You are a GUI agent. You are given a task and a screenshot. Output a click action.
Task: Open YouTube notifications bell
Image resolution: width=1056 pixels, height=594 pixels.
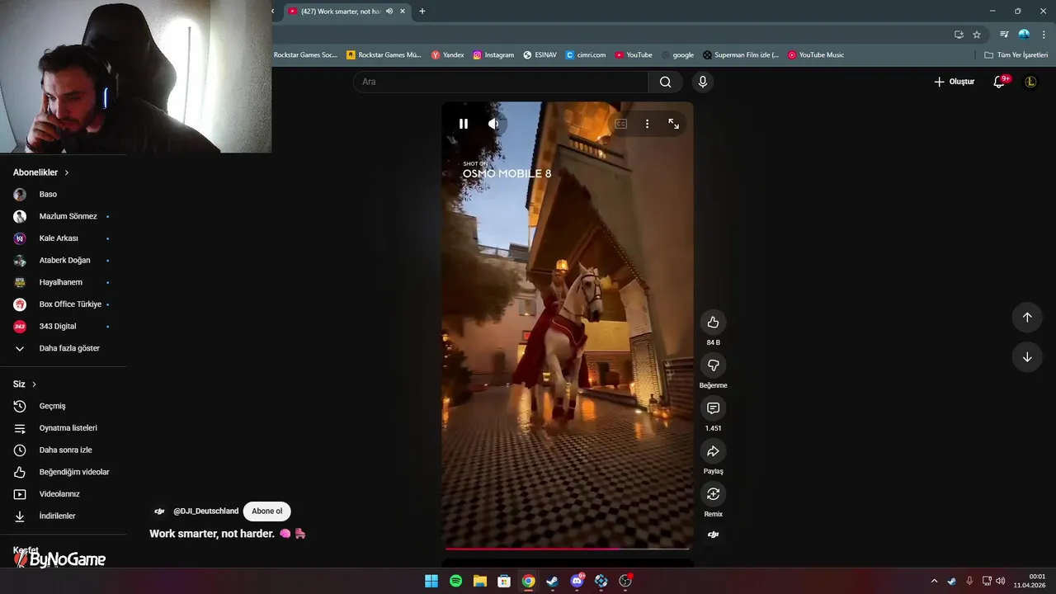(x=999, y=82)
